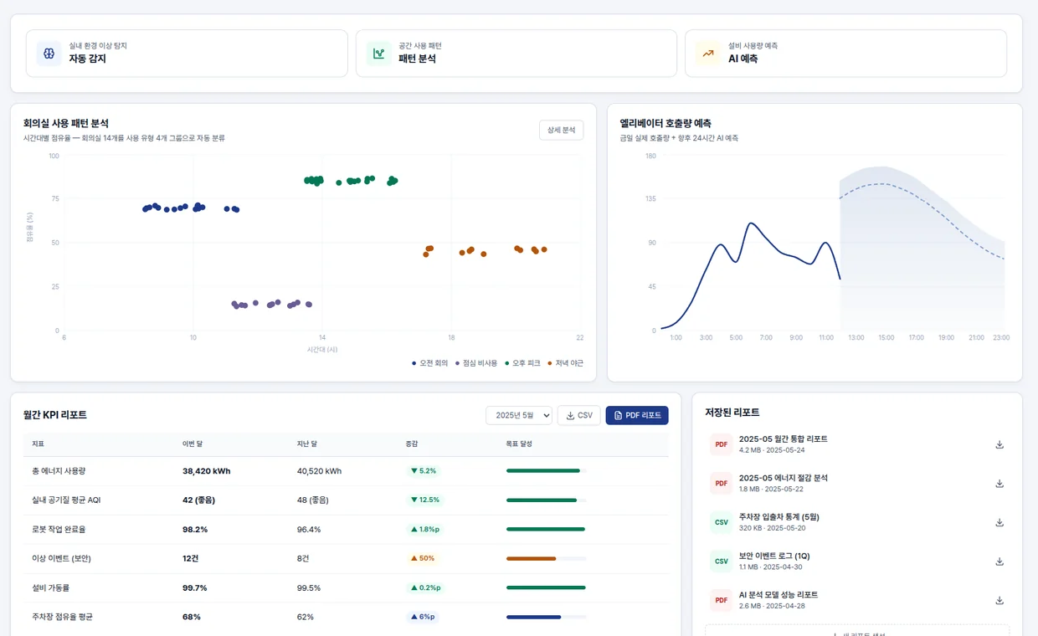Screen dimensions: 1038x636
Task: Click the ▲ 6%p change badge
Action: pos(423,617)
